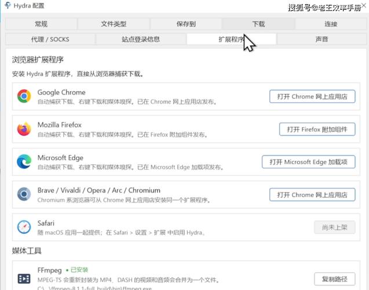Click the ffmpeg.exe path text
The width and height of the screenshot is (369, 290).
(94, 288)
